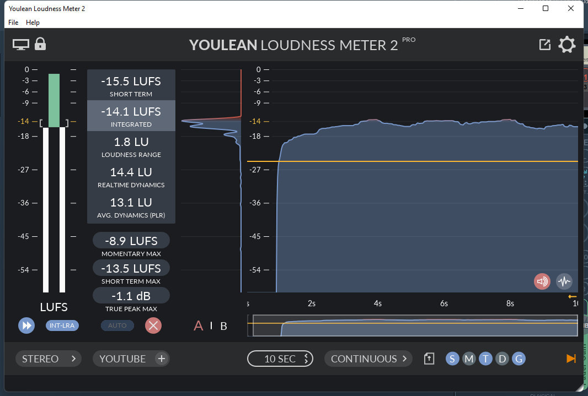Image resolution: width=588 pixels, height=396 pixels.
Task: Click the 14.4 LU Realtime Dynamics readout
Action: coord(131,177)
